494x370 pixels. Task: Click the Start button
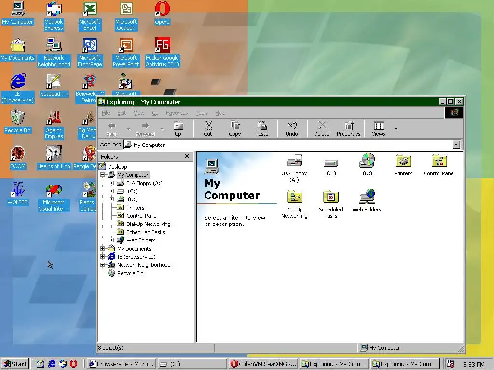(x=15, y=364)
